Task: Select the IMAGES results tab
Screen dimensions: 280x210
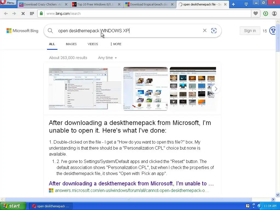Action: 71,44
